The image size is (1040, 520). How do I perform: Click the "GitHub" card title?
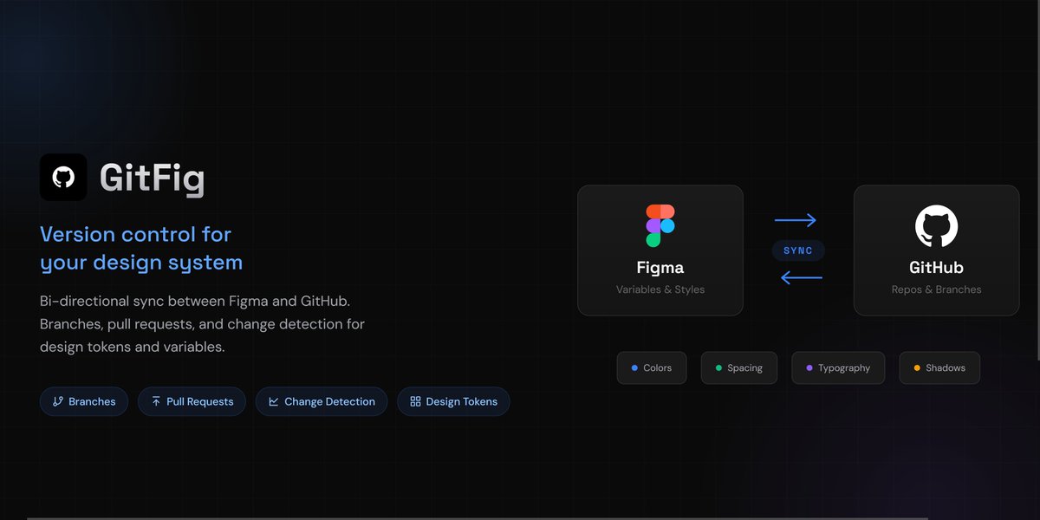click(x=937, y=268)
